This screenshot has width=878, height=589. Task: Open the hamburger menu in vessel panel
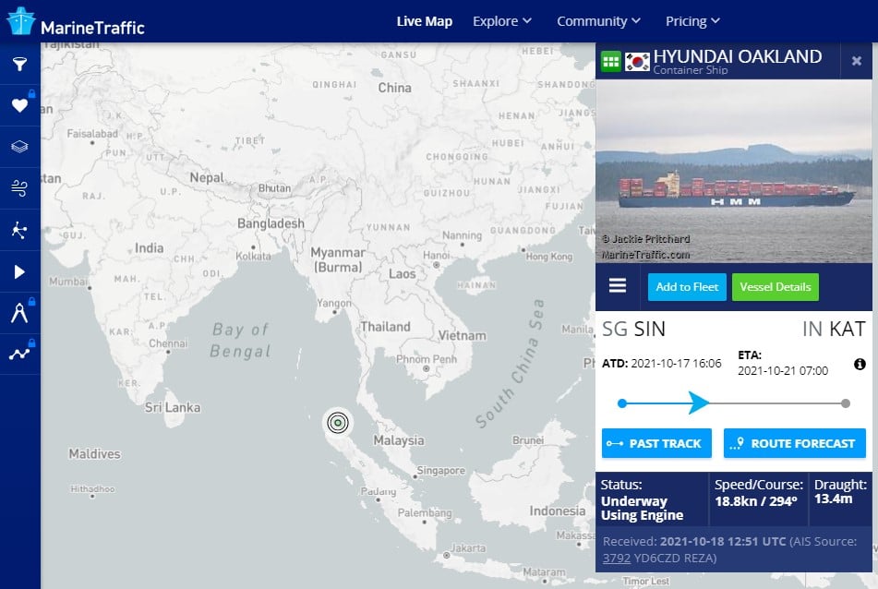coord(618,286)
